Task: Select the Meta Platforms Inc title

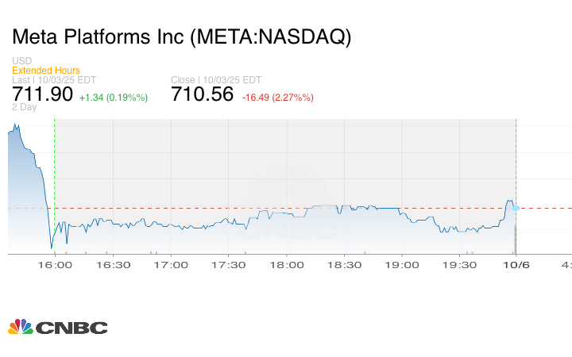Action: pyautogui.click(x=181, y=37)
